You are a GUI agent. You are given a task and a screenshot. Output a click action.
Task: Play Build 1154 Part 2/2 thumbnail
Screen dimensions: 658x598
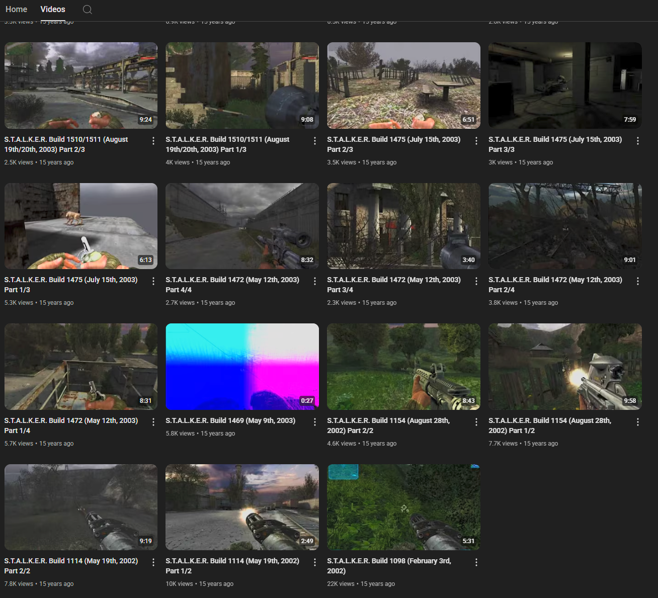[404, 367]
